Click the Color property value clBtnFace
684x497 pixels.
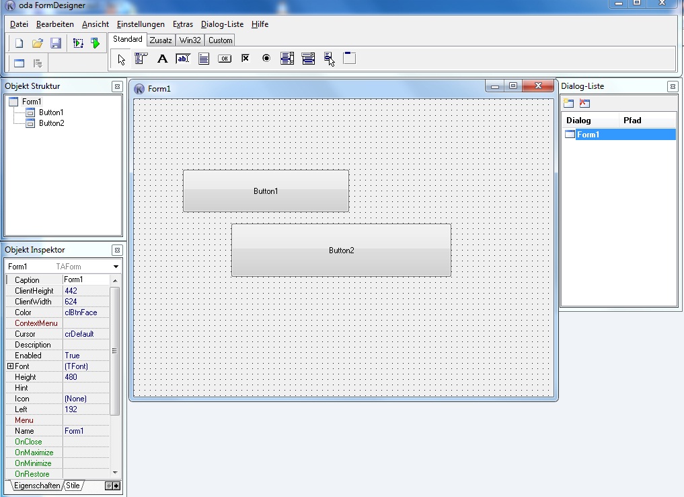pos(85,312)
